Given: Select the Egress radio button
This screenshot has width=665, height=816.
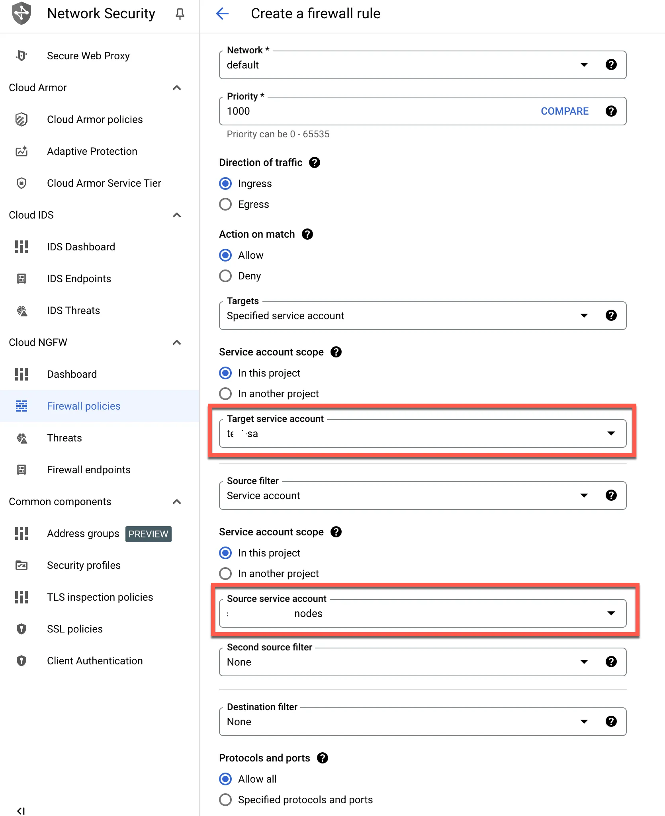Looking at the screenshot, I should [225, 204].
